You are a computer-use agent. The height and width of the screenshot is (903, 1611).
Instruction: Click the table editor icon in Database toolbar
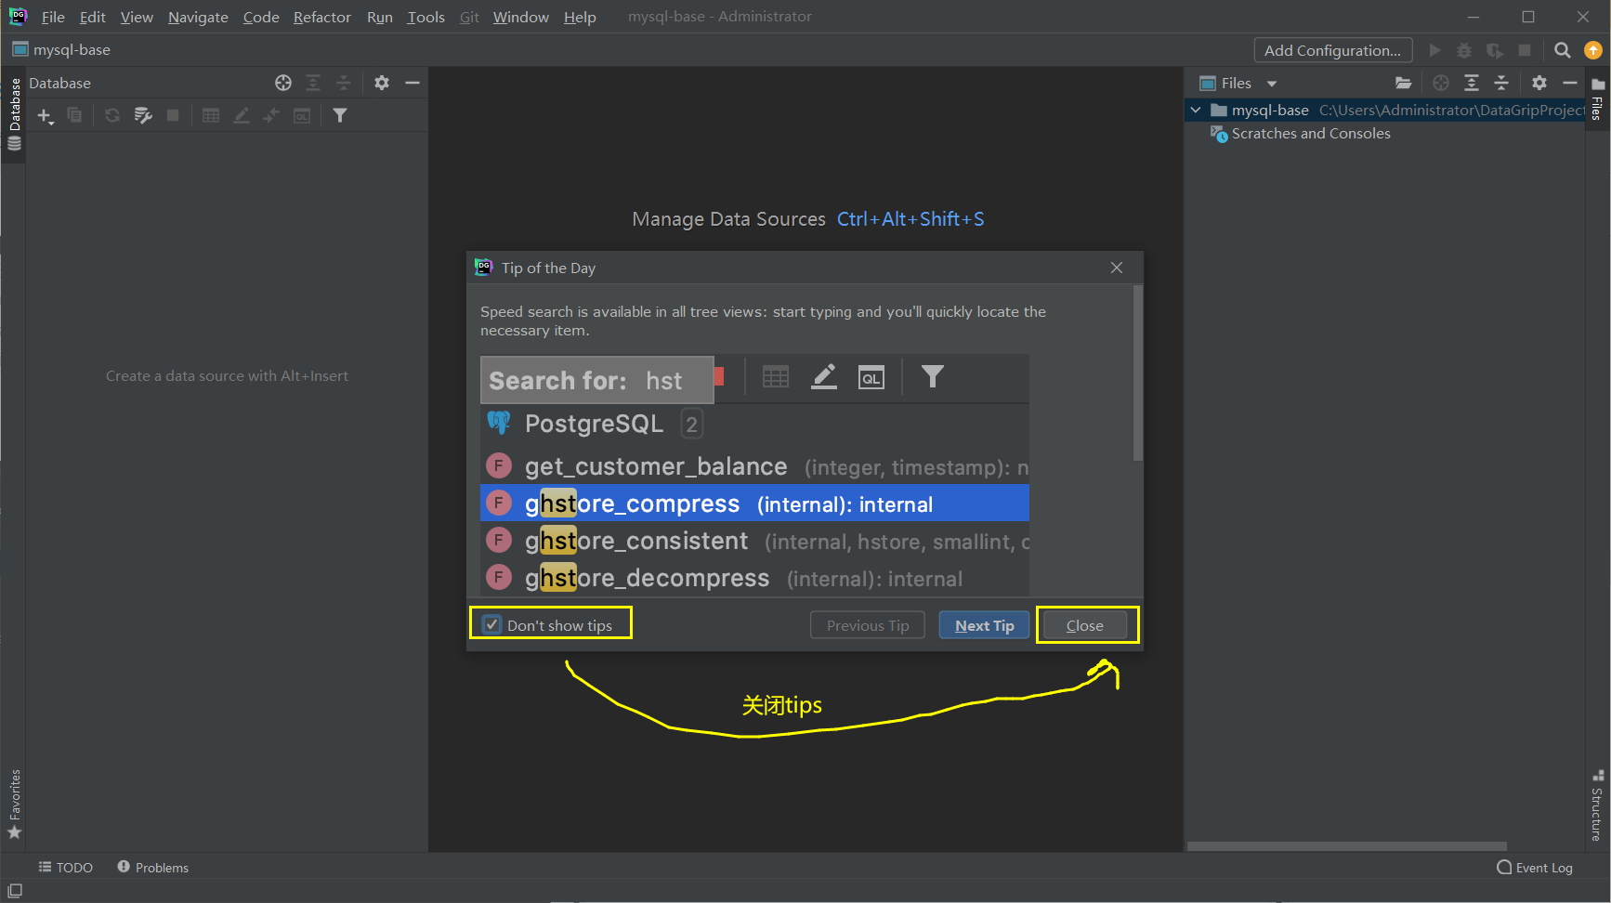[211, 115]
